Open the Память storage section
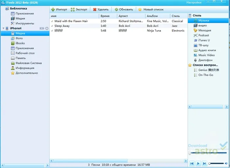Viewport: 230px width, 168px height. [x=18, y=58]
